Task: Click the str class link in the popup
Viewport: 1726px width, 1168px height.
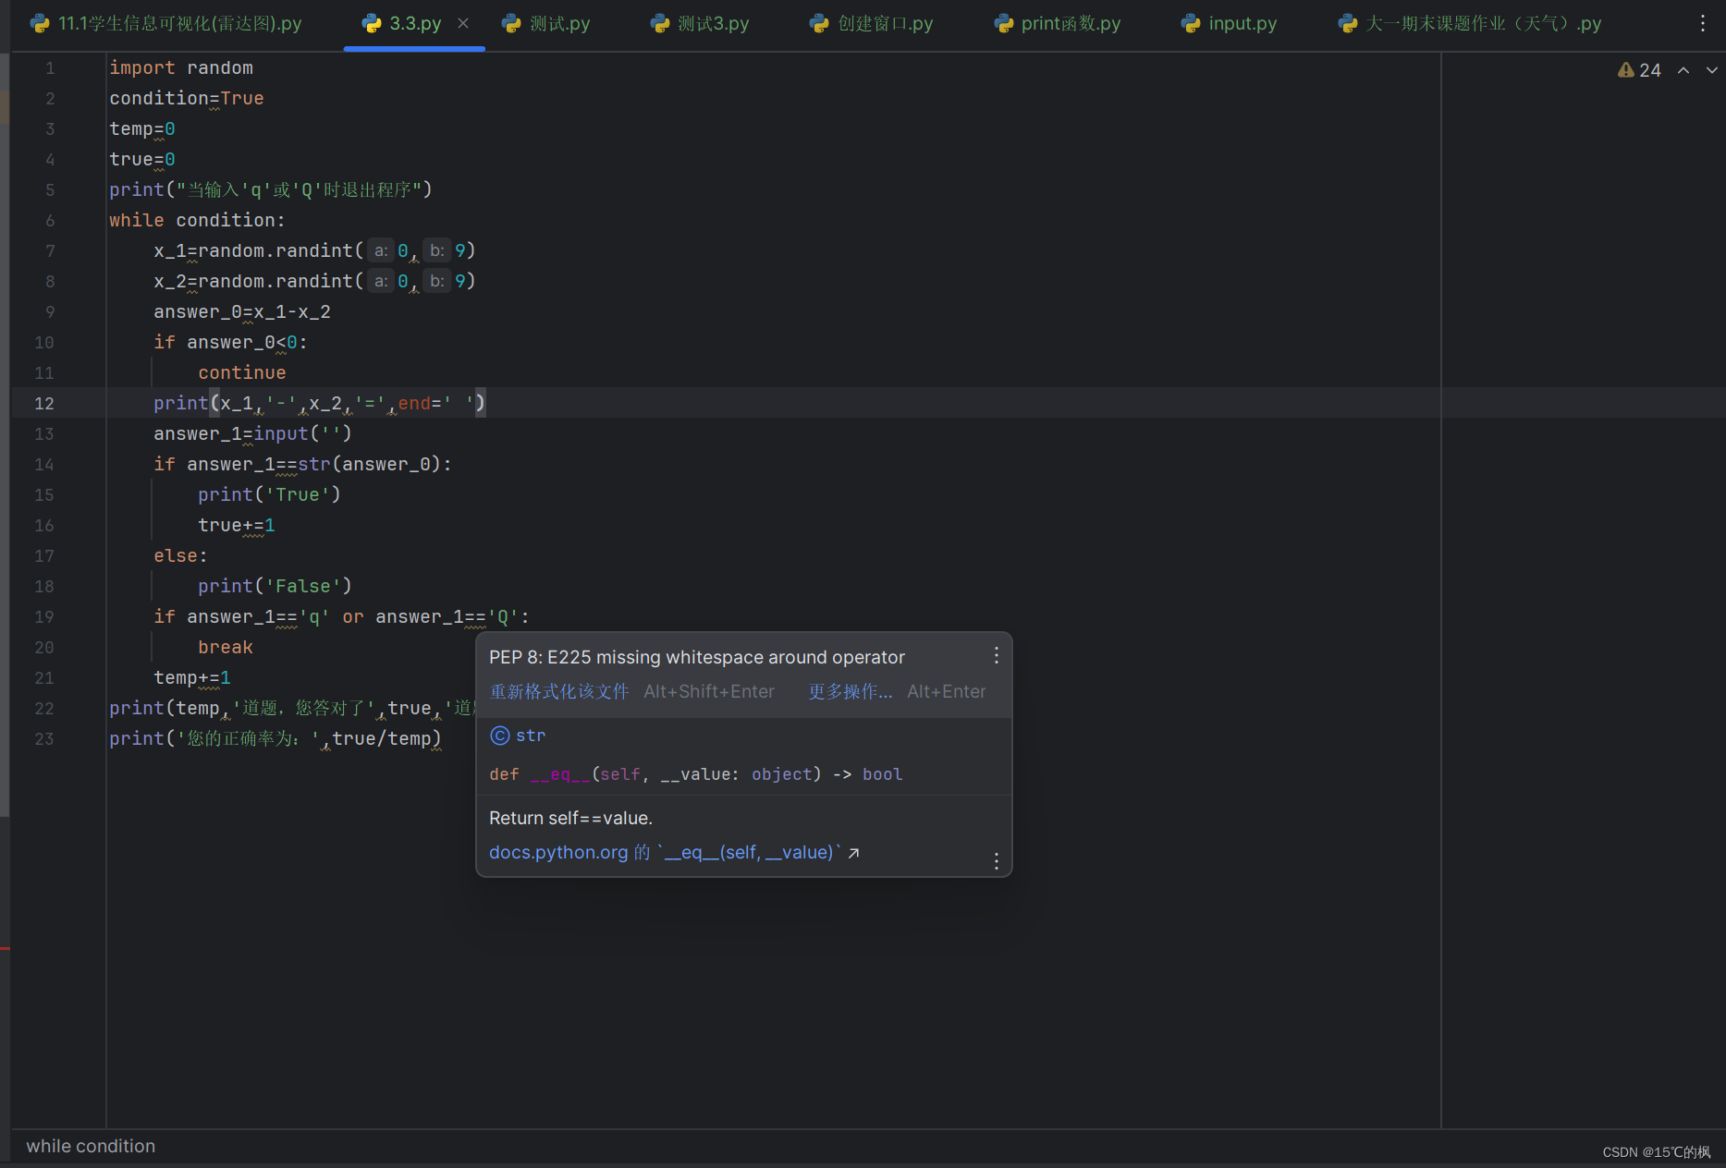Action: 531,736
